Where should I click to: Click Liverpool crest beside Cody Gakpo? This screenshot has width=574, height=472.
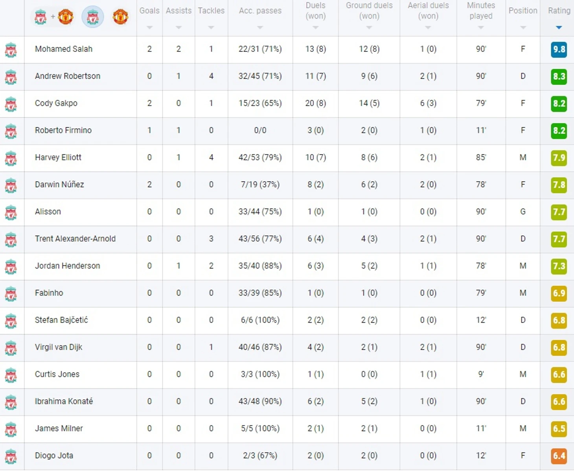tap(11, 104)
